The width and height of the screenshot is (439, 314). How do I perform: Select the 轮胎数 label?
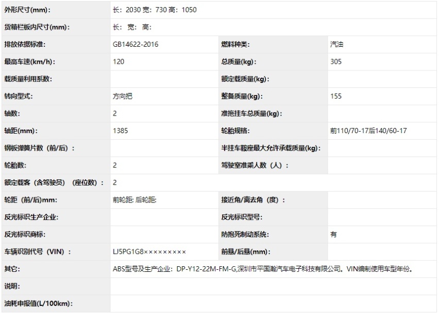(x=15, y=165)
